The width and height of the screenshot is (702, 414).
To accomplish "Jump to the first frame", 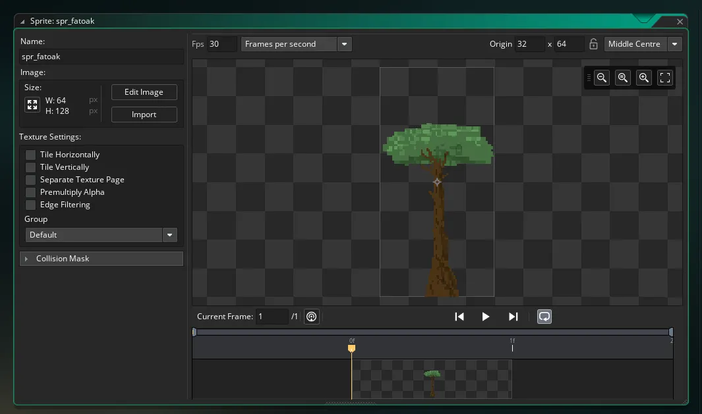I will (x=459, y=317).
